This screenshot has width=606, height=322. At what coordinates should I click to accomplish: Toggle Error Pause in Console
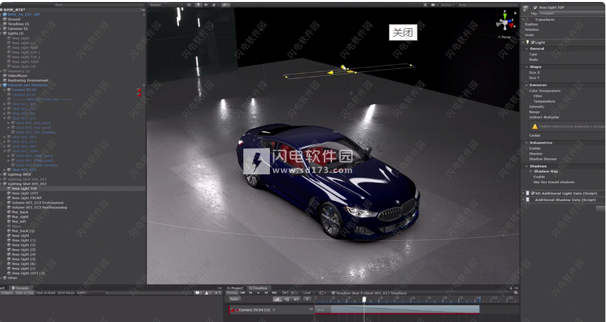(66, 293)
